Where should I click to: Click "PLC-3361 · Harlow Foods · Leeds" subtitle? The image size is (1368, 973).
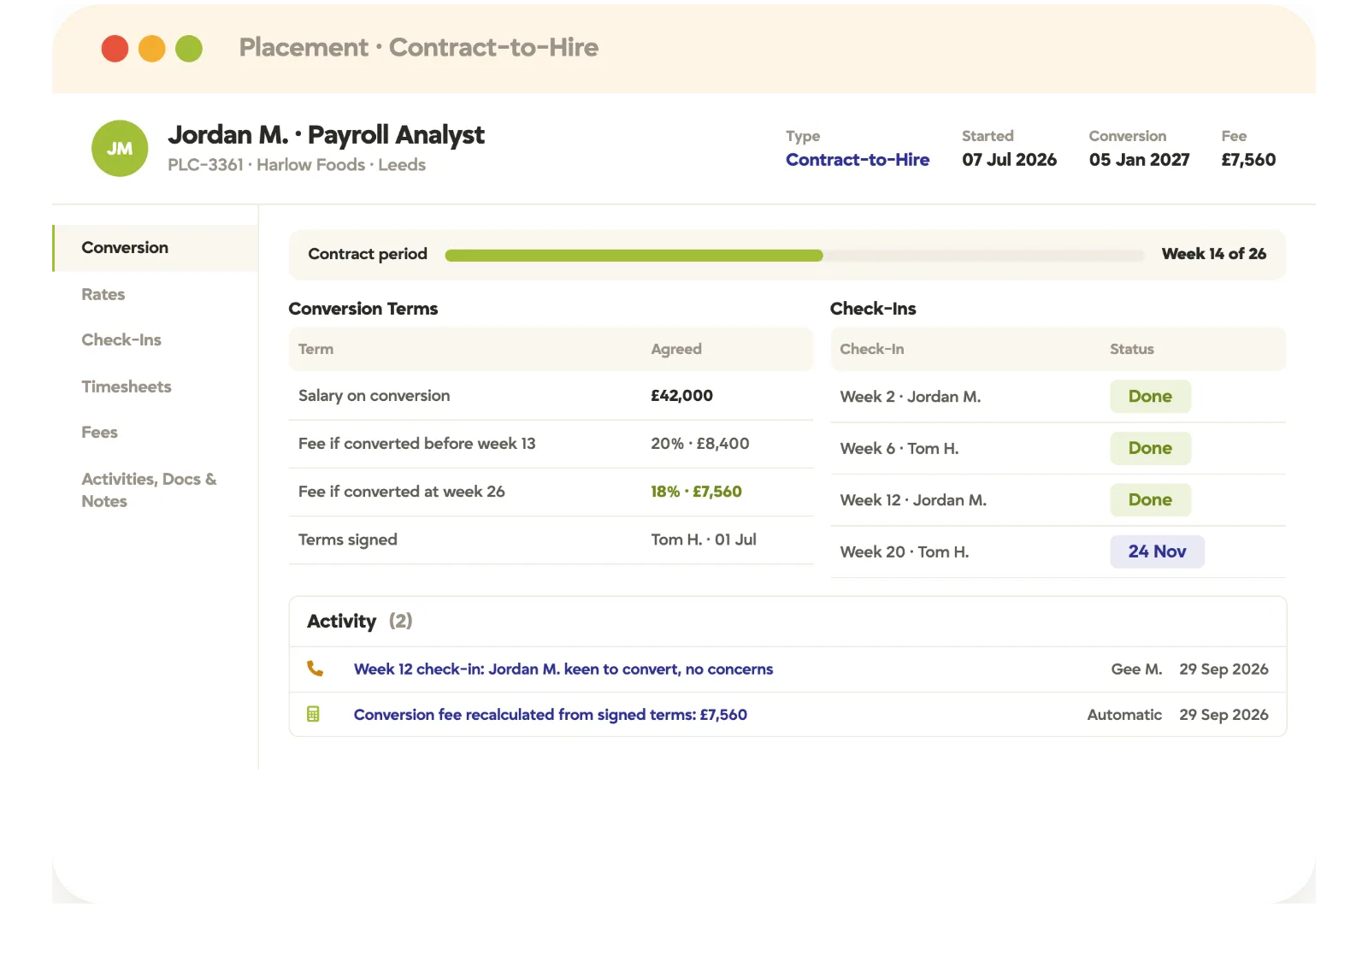(x=297, y=165)
